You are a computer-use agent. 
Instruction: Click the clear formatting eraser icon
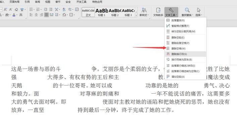(16, 10)
